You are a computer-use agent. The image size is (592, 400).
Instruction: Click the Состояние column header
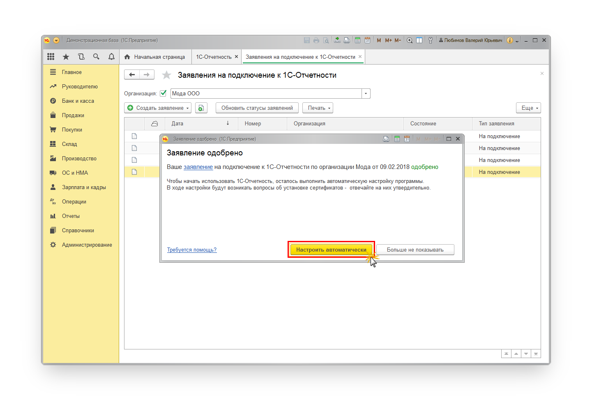tap(438, 123)
